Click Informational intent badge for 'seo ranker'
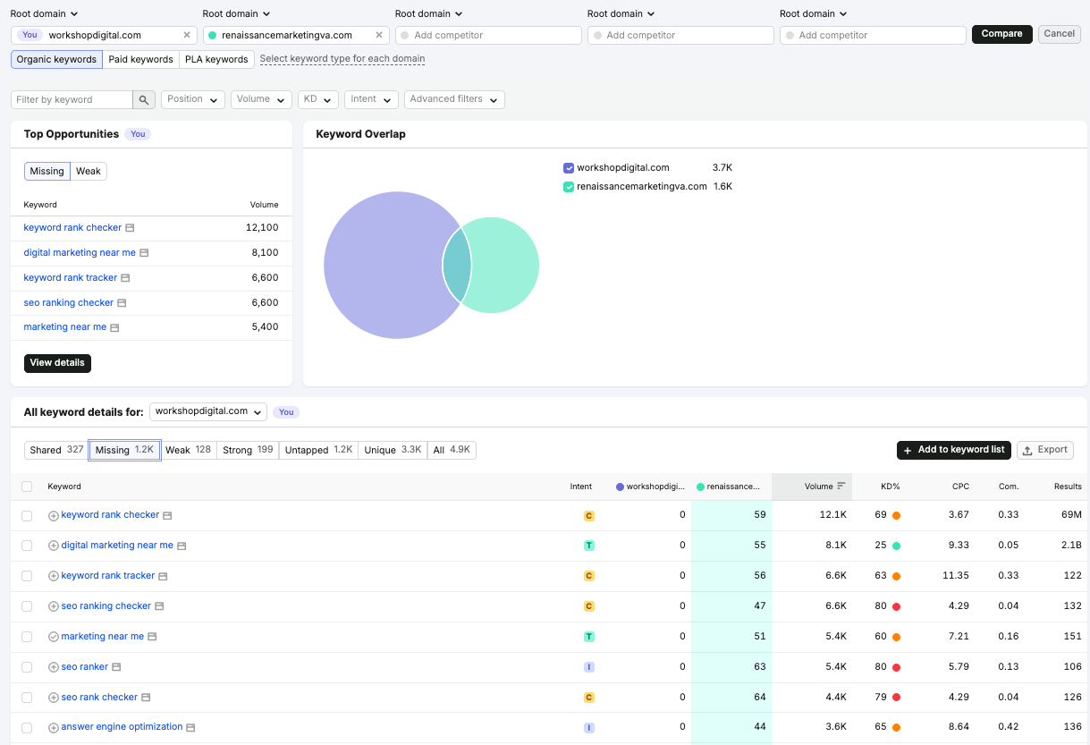 pyautogui.click(x=588, y=667)
